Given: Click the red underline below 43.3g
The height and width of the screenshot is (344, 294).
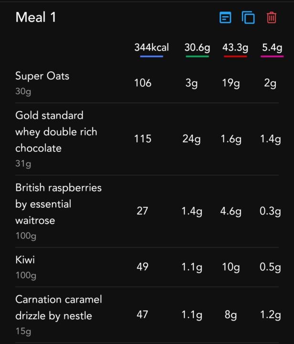Looking at the screenshot, I should click(235, 56).
